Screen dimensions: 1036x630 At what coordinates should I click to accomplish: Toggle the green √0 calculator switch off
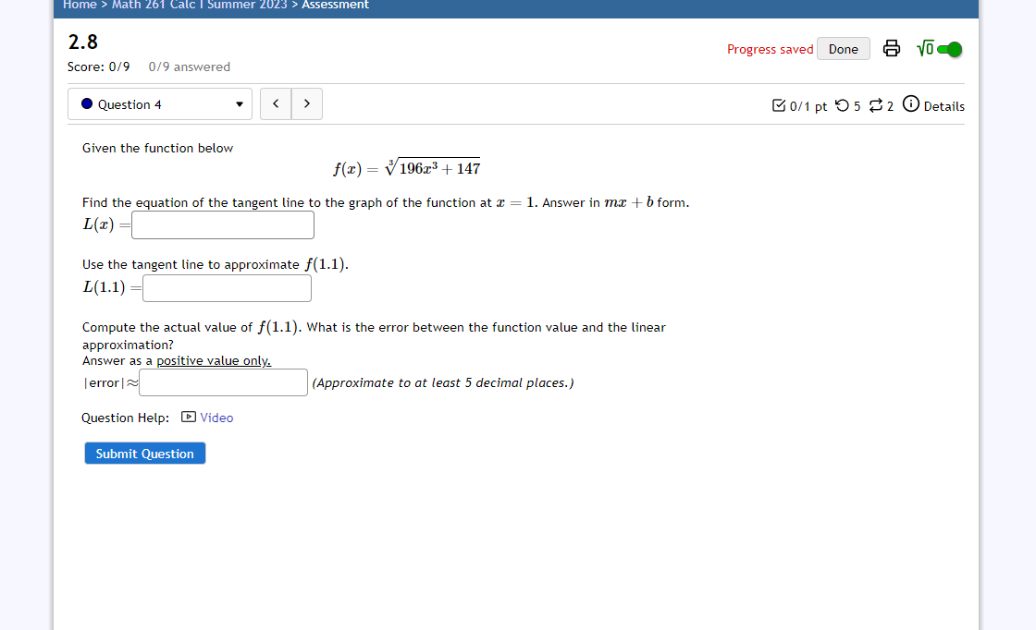pyautogui.click(x=944, y=48)
